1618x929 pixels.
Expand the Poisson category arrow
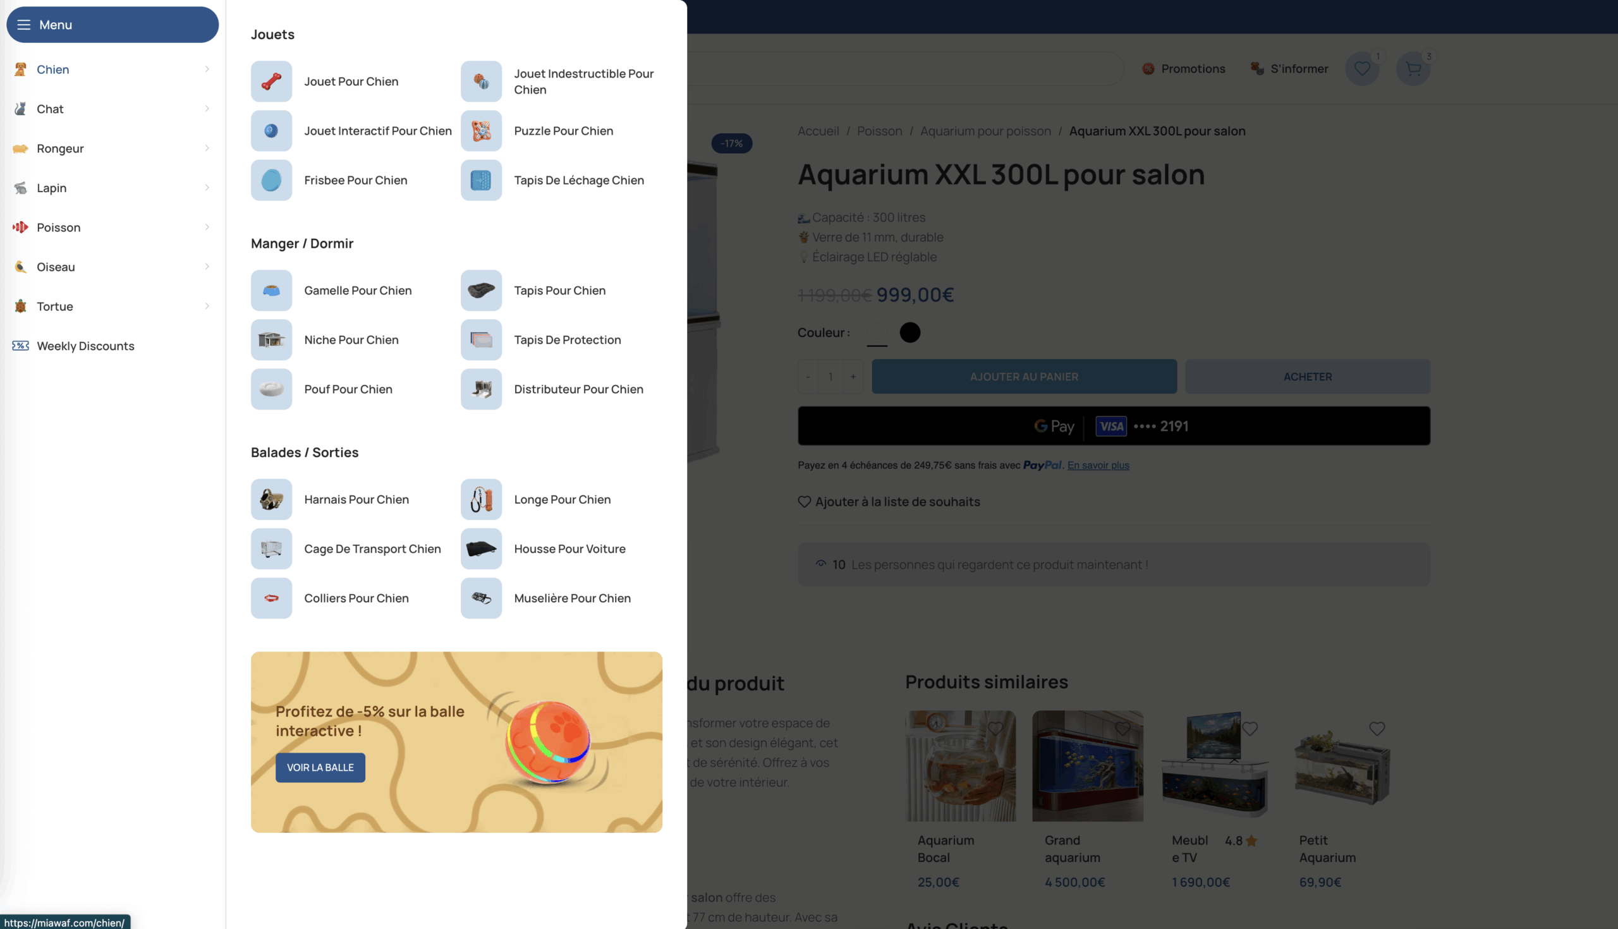tap(207, 228)
